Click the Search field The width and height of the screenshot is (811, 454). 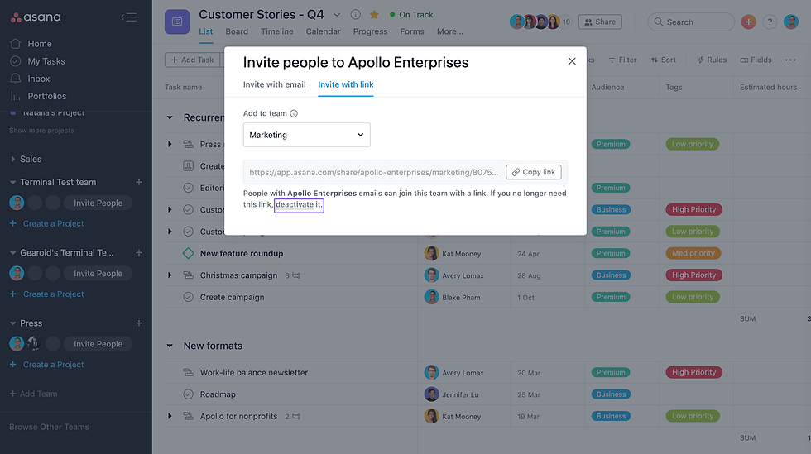click(x=691, y=22)
